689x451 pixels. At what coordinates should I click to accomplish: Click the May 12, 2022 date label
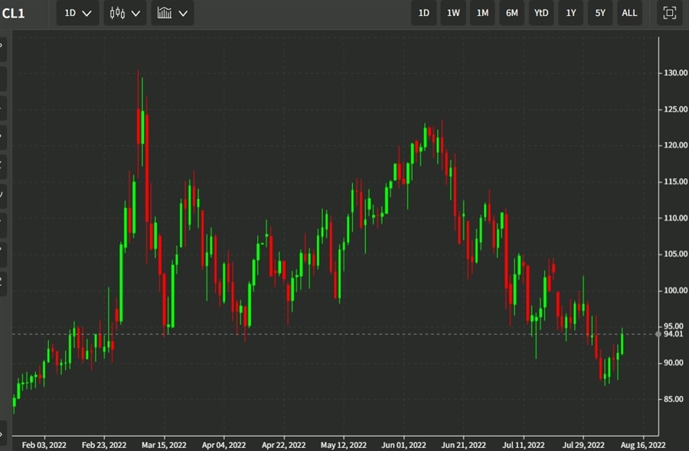click(344, 445)
